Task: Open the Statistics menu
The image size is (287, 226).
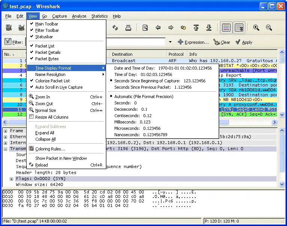Action: pos(99,16)
